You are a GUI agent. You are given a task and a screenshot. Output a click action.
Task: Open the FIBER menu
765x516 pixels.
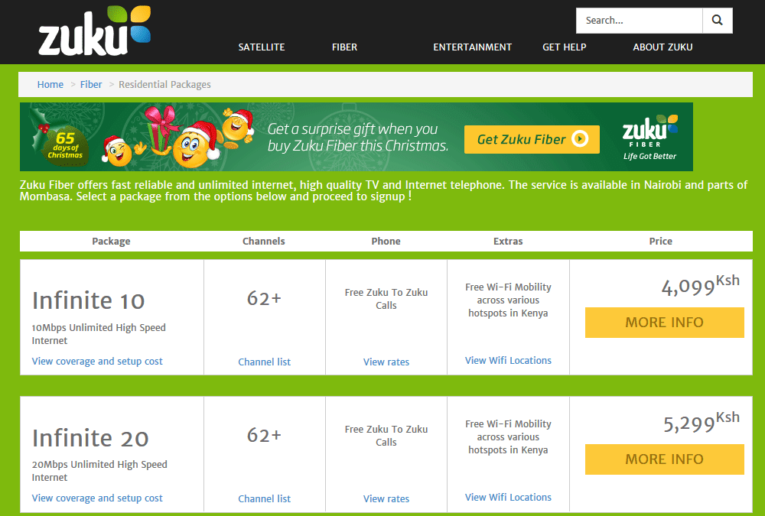click(x=344, y=47)
